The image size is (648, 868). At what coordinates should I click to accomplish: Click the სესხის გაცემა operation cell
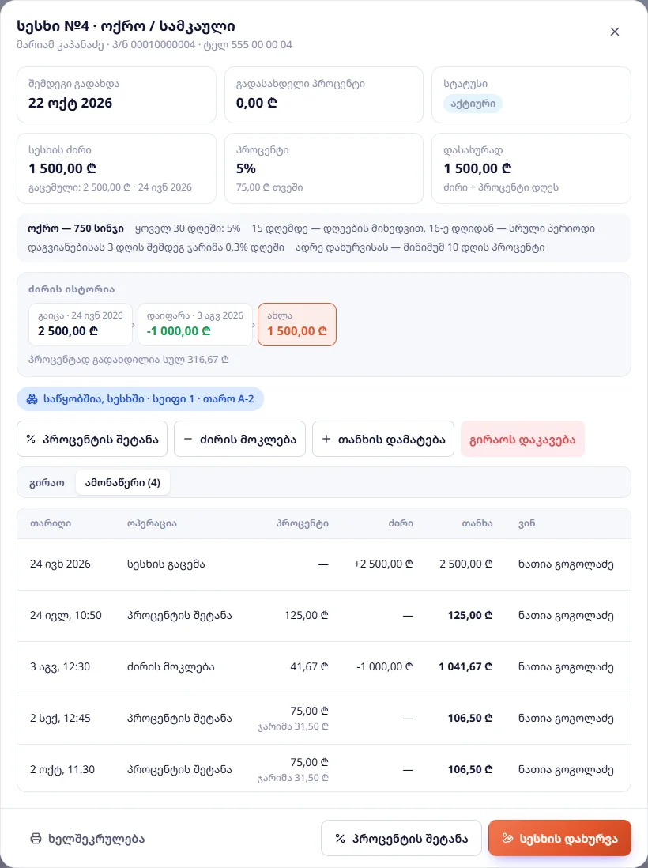tap(166, 564)
